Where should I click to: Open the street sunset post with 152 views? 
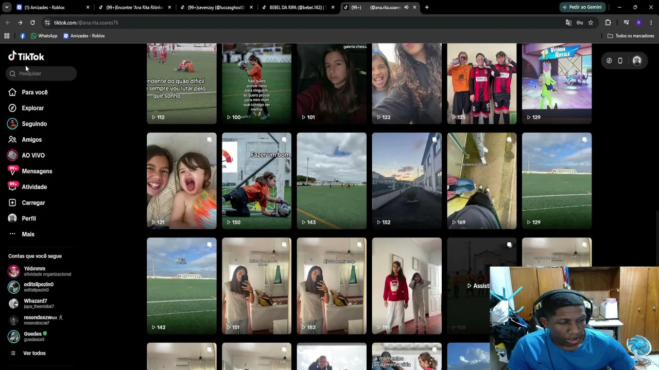point(407,181)
